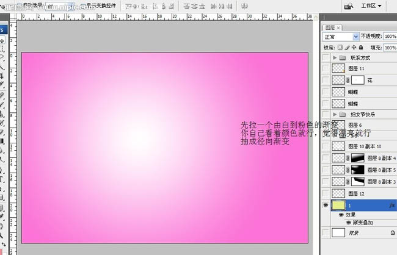Screen dimensions: 397x255
Task: Click the layer mask thumbnail of 花
Action: click(x=358, y=80)
